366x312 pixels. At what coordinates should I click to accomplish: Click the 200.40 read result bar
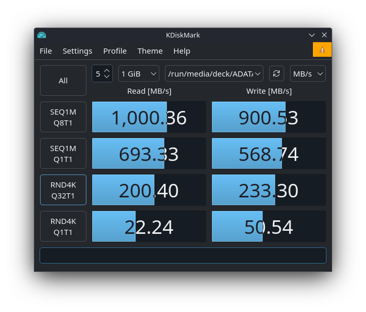tap(149, 190)
